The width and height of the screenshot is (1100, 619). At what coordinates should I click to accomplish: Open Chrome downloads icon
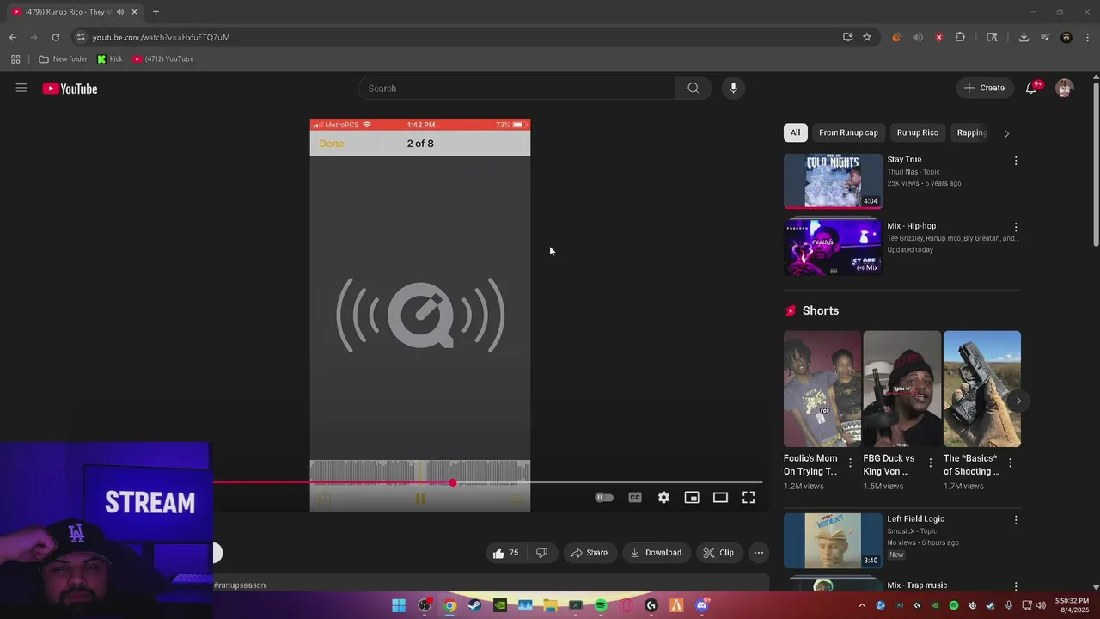point(1024,37)
